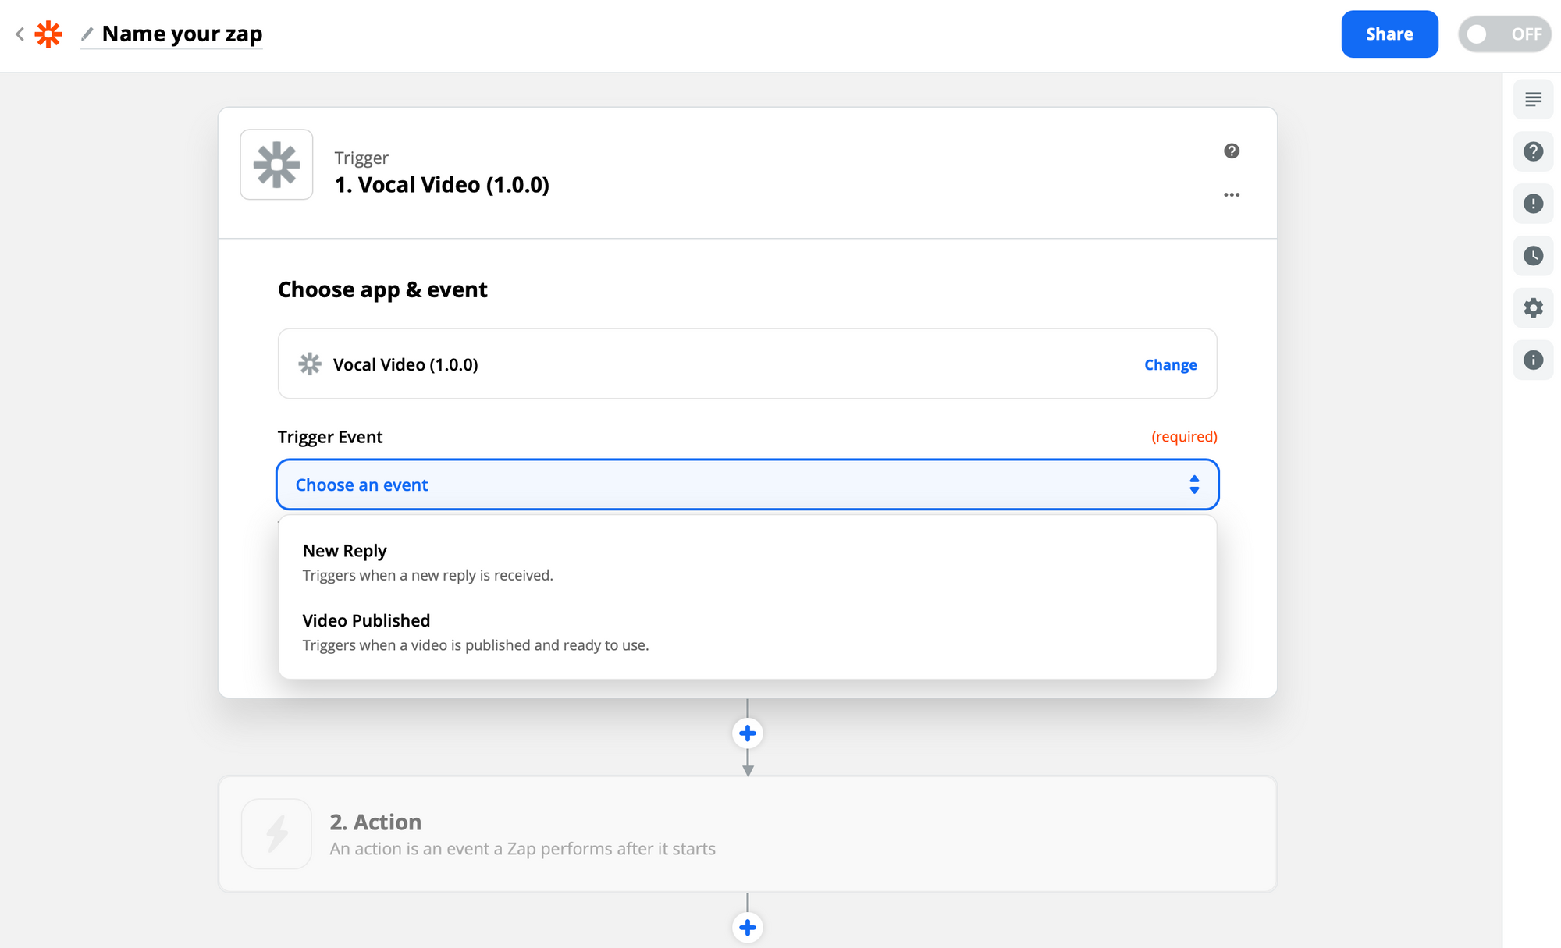Click the trigger step help icon
Screen dimensions: 1561x948
(1232, 151)
